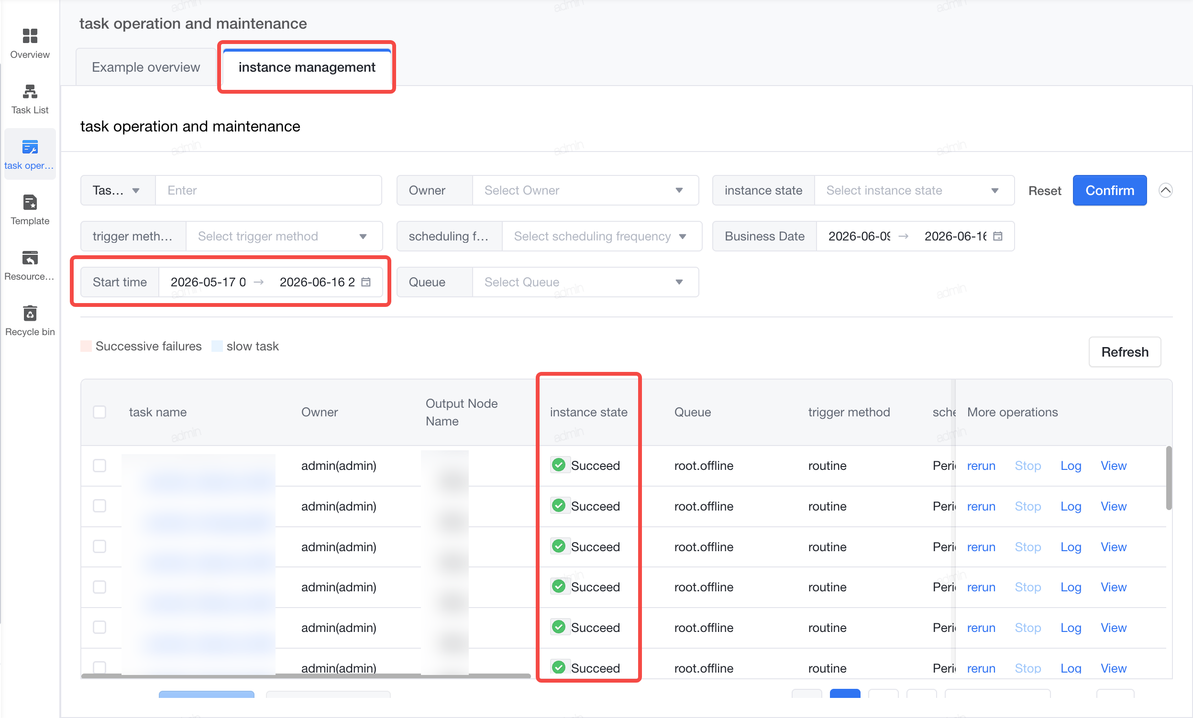Select the task operation sidebar icon
The width and height of the screenshot is (1193, 718).
coord(30,147)
